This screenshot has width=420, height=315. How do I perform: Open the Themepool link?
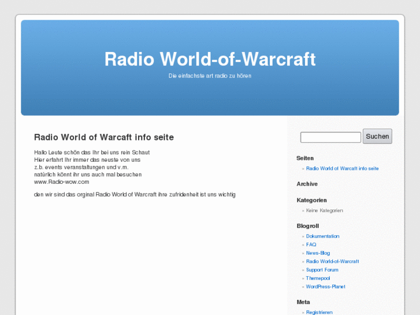pyautogui.click(x=318, y=278)
